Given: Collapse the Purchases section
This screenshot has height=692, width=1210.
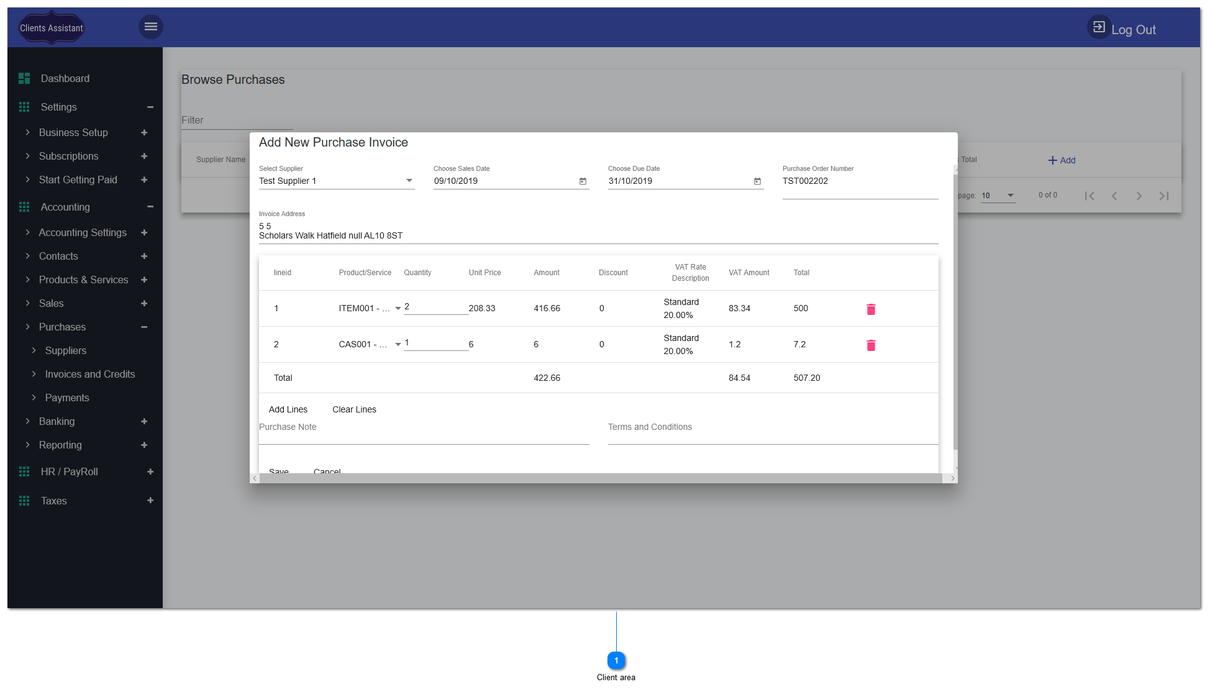Looking at the screenshot, I should tap(144, 327).
